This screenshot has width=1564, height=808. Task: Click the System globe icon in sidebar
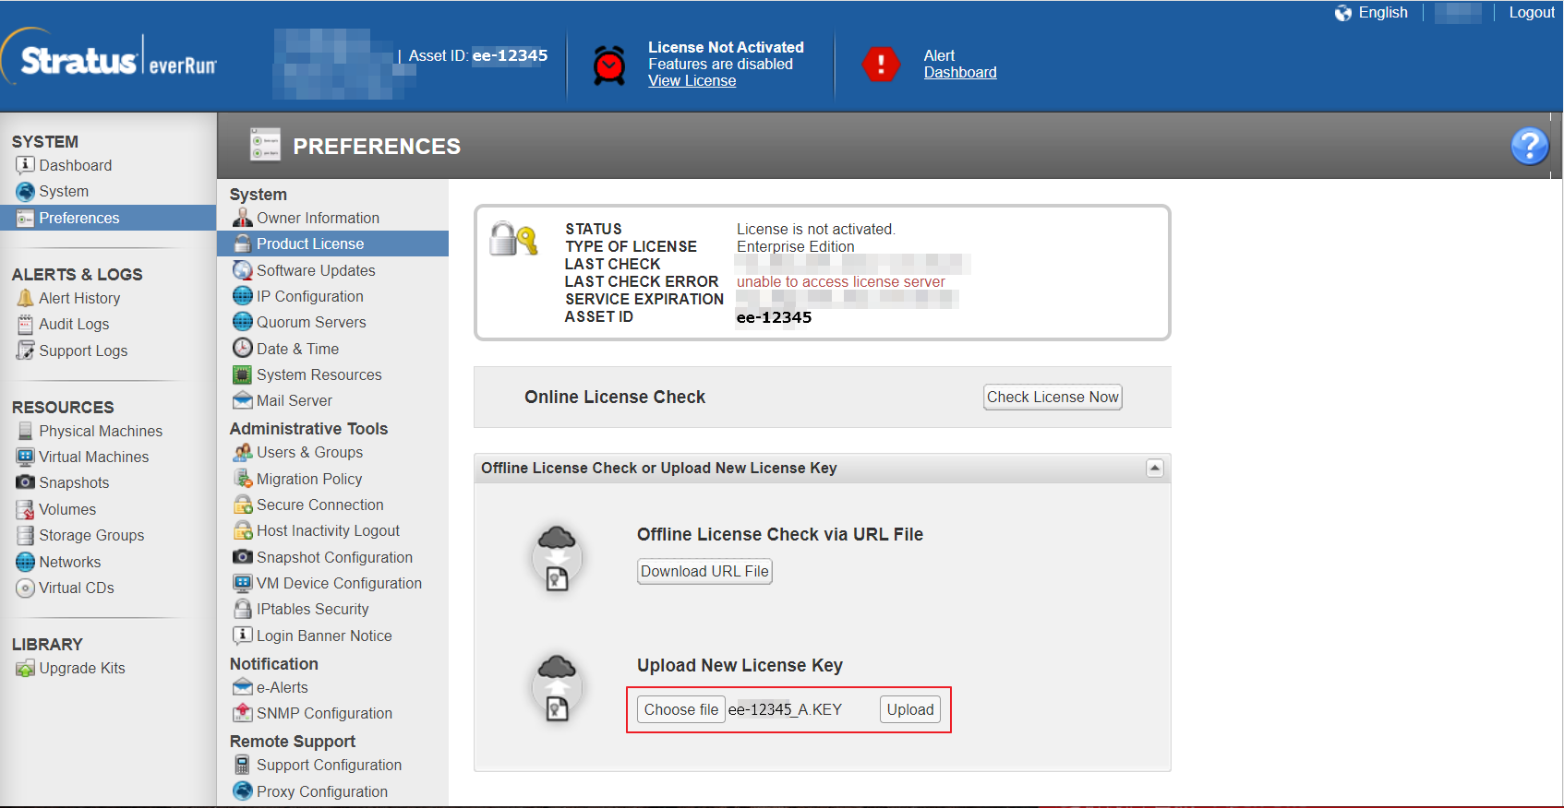click(25, 191)
